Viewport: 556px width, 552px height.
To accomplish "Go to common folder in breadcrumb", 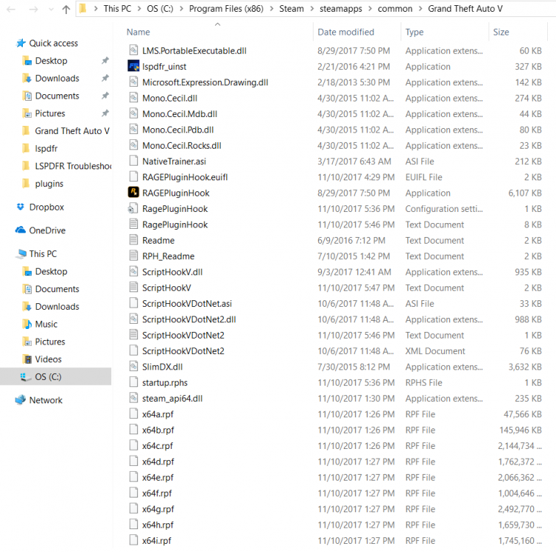I will point(395,9).
